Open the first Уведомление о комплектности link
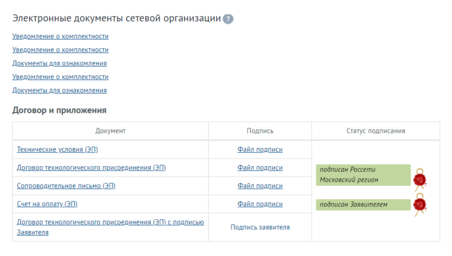The height and width of the screenshot is (256, 452). pos(60,36)
